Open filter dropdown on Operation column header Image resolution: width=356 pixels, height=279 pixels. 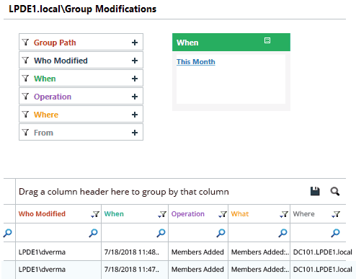pos(223,214)
